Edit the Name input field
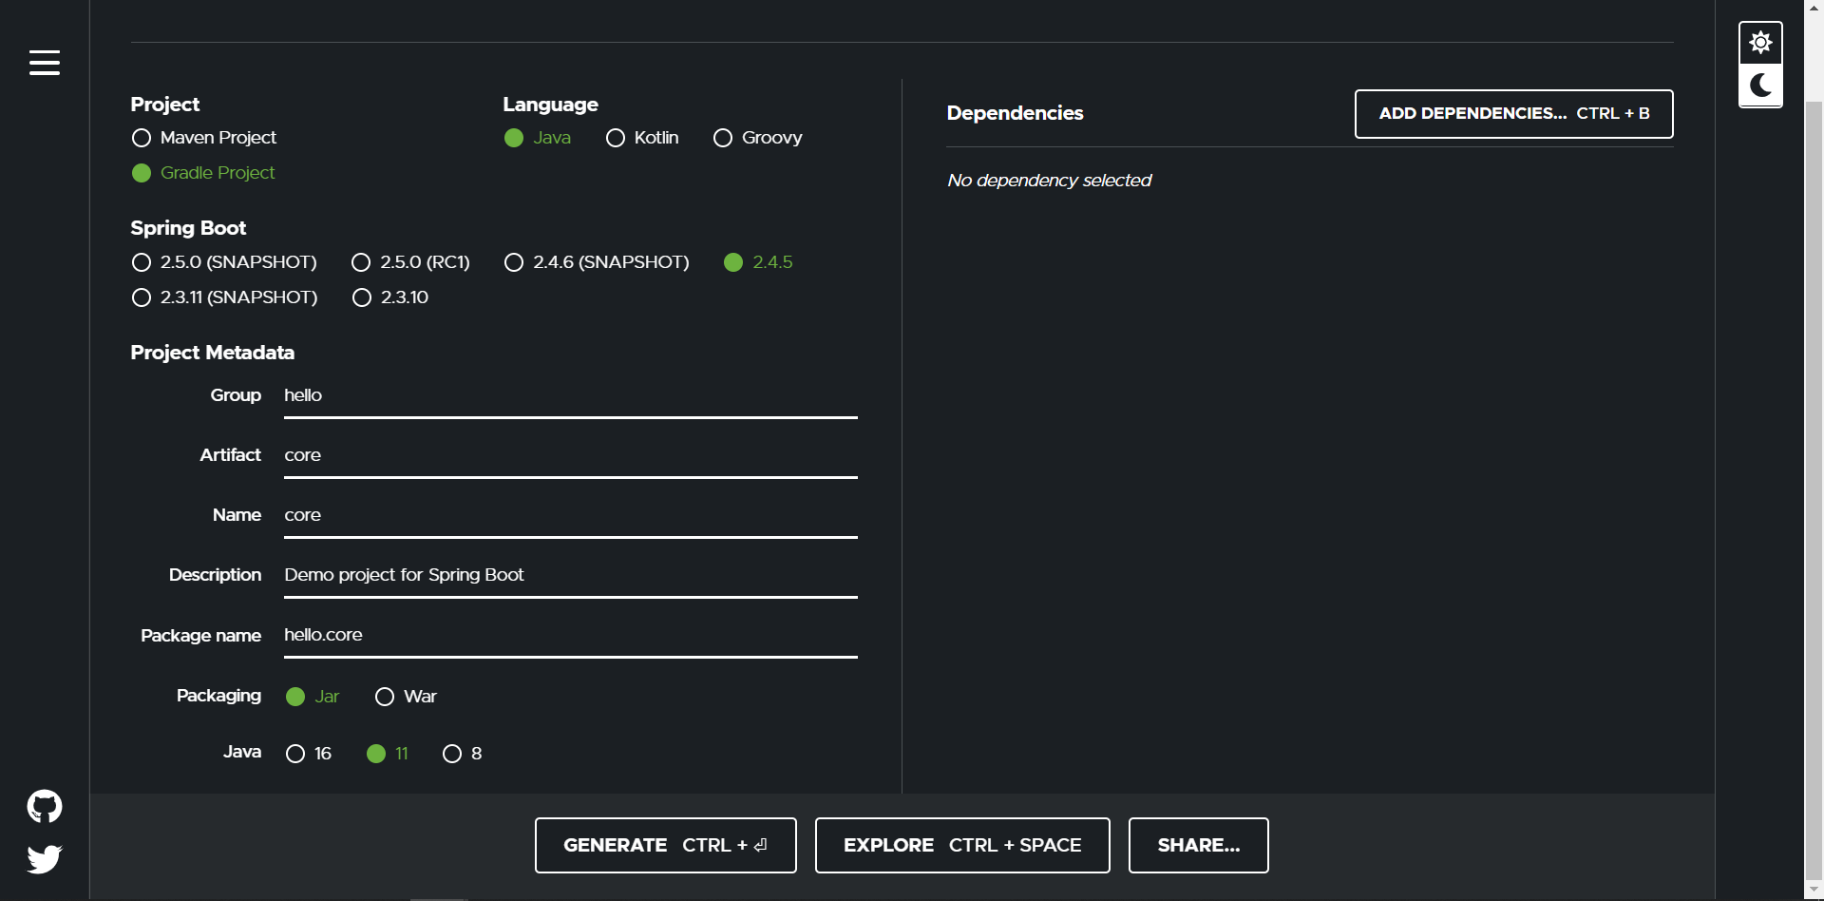This screenshot has height=901, width=1824. pos(571,516)
